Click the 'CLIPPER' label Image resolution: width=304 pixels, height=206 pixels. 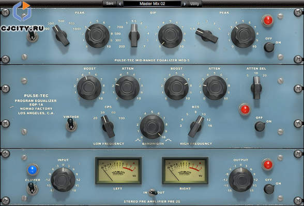(33, 180)
